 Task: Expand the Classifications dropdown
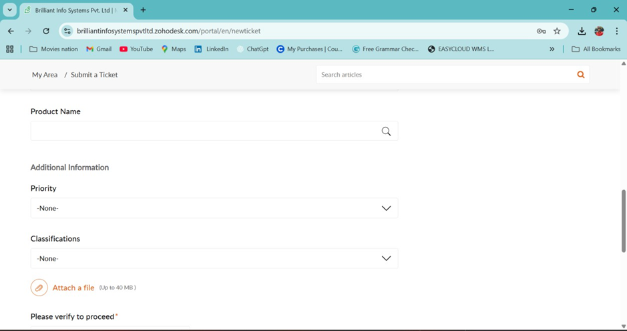(214, 258)
